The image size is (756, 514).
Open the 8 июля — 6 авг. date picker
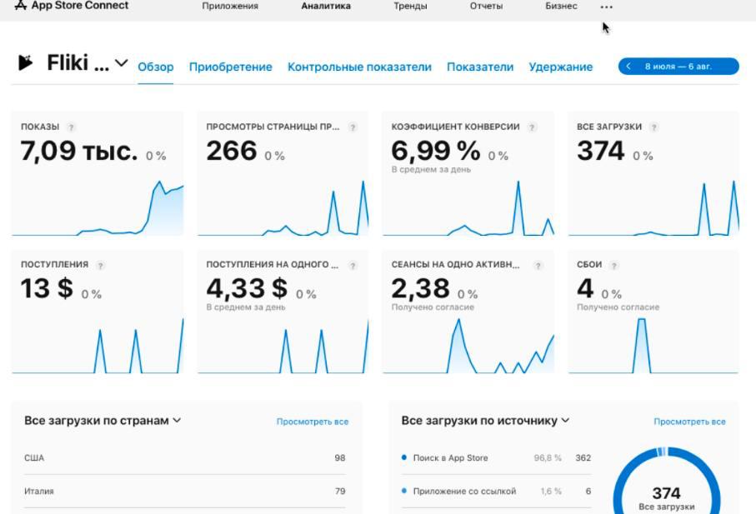point(678,67)
